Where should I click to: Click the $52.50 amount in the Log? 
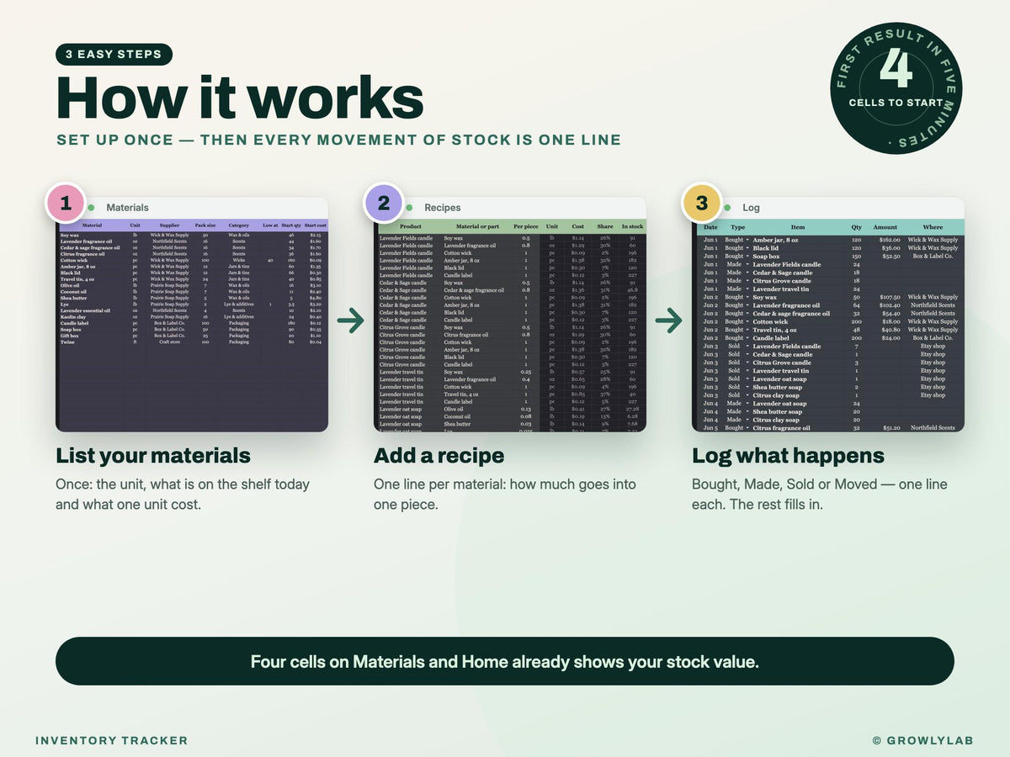click(x=890, y=257)
